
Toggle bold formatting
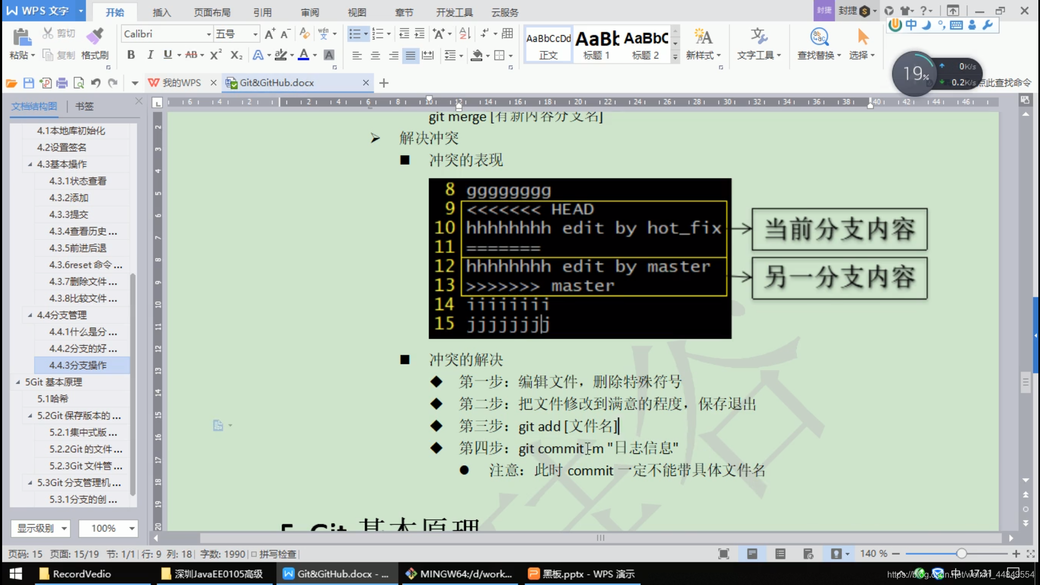pos(131,55)
